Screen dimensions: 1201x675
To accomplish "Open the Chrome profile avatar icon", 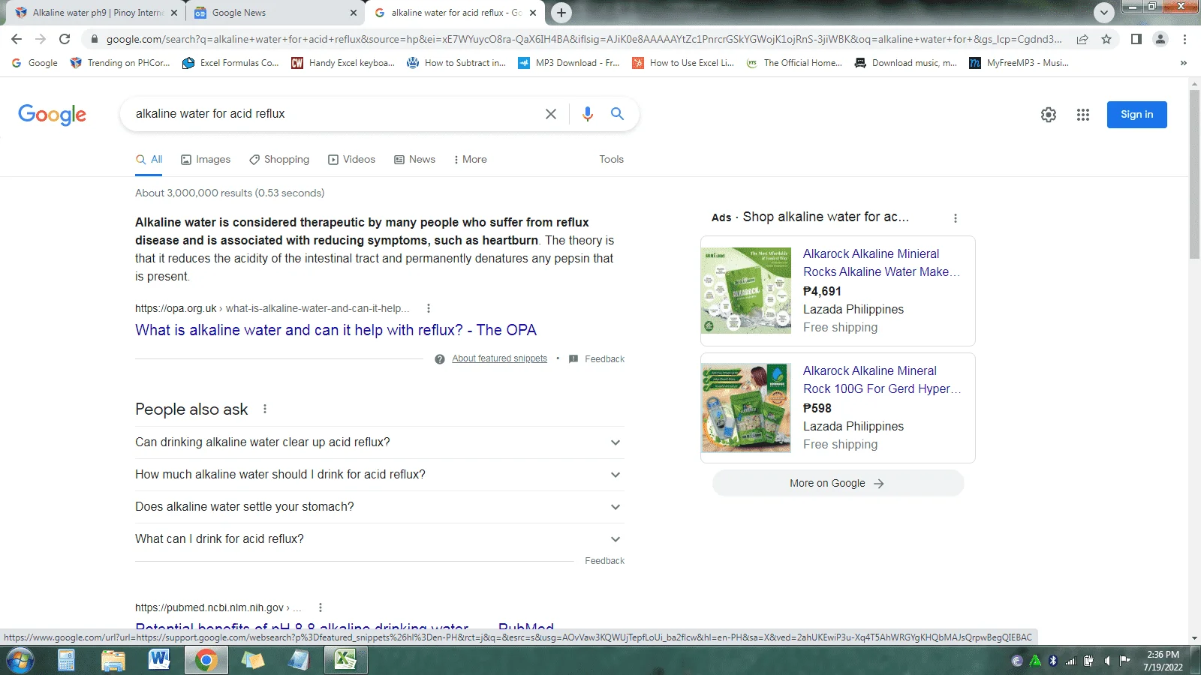I will coord(1160,39).
